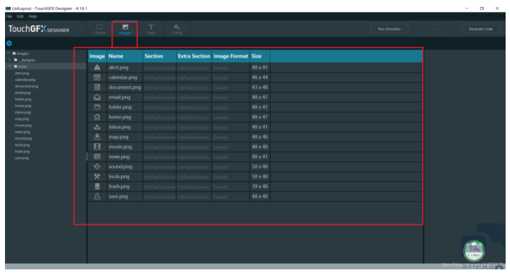The image size is (510, 275).
Task: Click the user.png person icon in table
Action: pos(97,197)
